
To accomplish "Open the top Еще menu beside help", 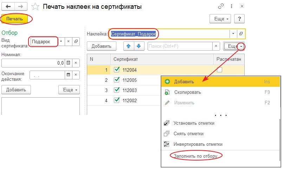I will click(x=220, y=19).
